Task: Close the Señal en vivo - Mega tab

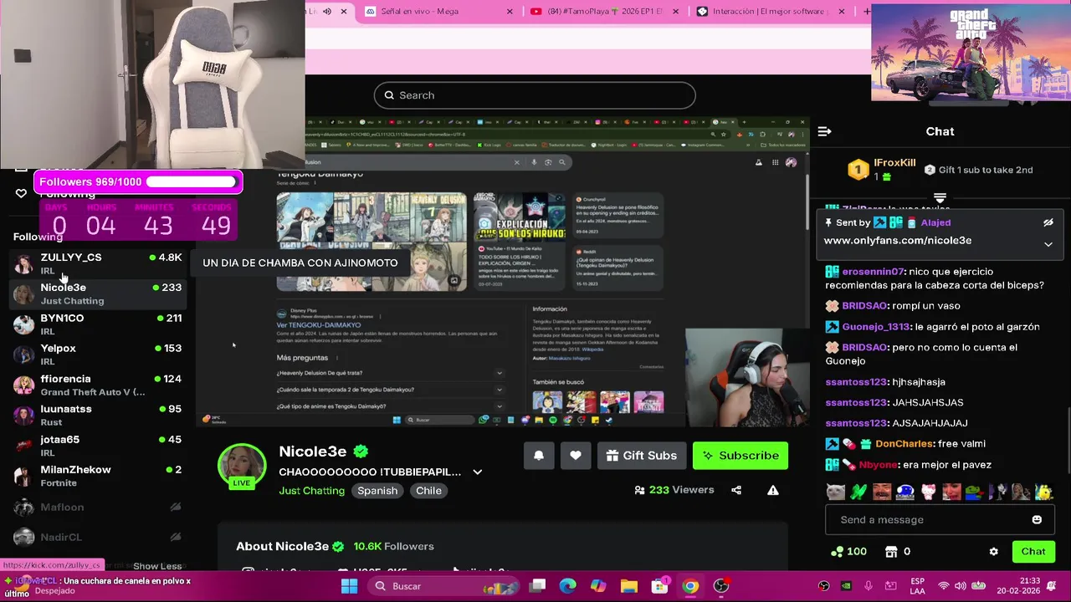Action: tap(510, 12)
